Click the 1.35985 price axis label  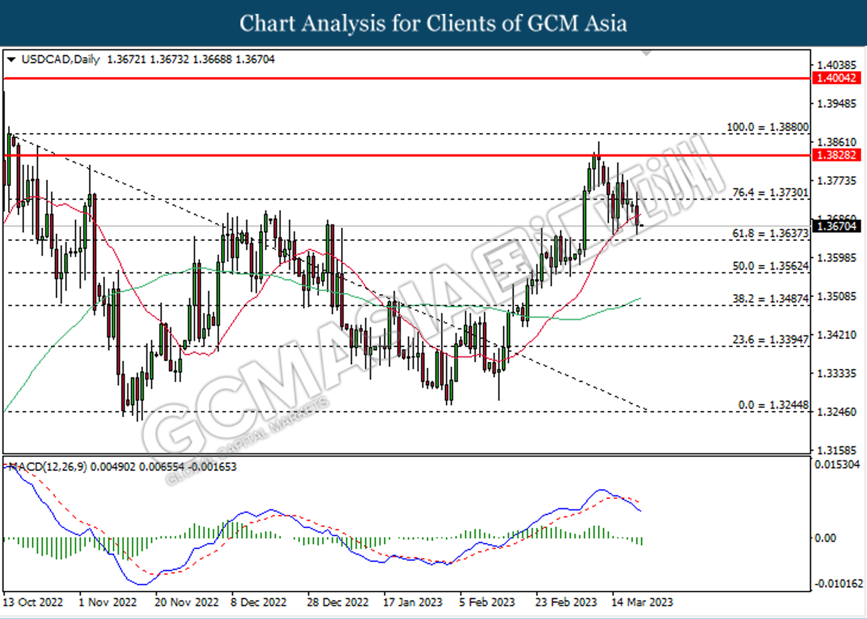pyautogui.click(x=836, y=258)
